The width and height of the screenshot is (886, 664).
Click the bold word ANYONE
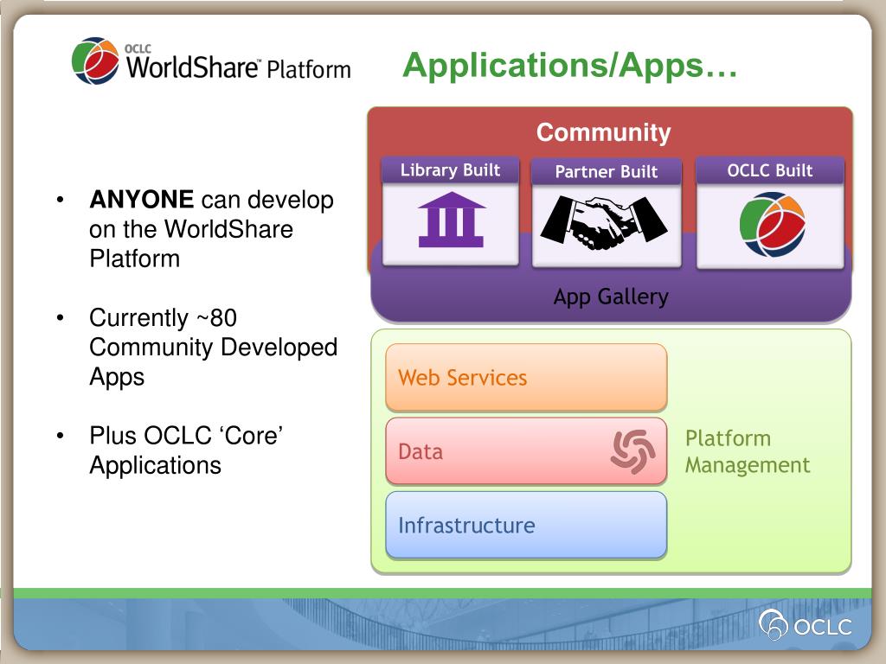pos(142,200)
